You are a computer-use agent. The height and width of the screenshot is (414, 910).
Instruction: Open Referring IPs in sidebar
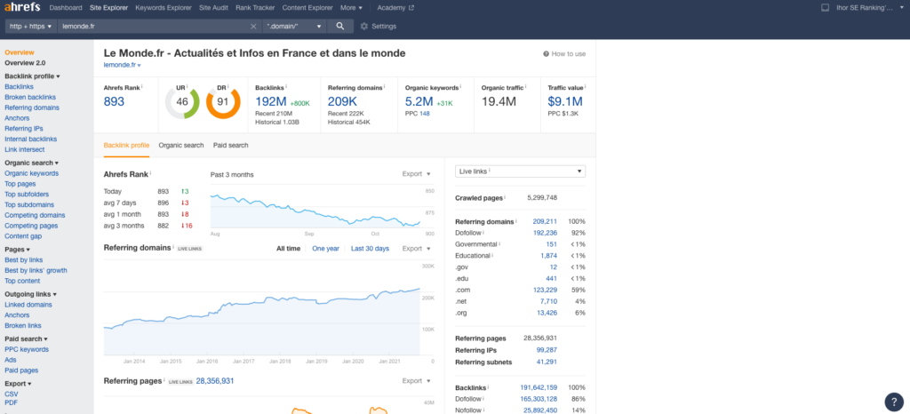[x=24, y=128]
